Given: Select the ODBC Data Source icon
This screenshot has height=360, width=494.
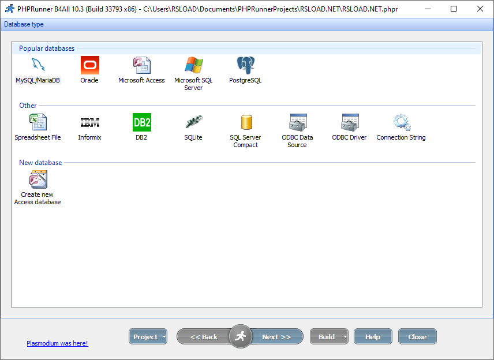Looking at the screenshot, I should point(298,122).
